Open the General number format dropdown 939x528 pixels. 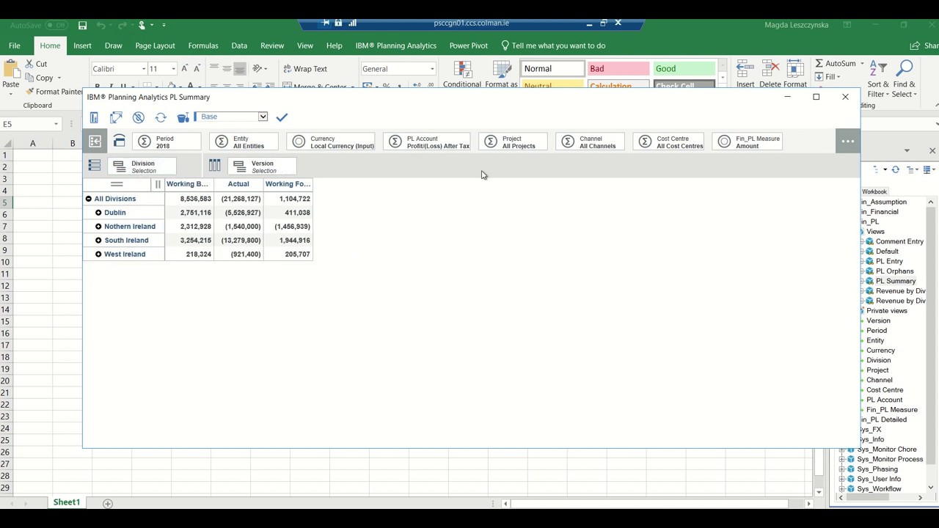[432, 69]
